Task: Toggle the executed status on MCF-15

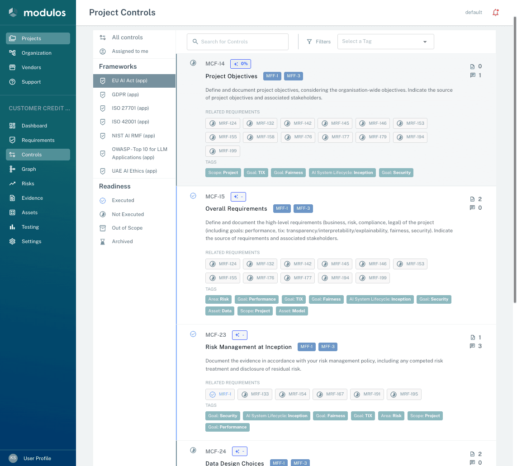Action: 193,196
